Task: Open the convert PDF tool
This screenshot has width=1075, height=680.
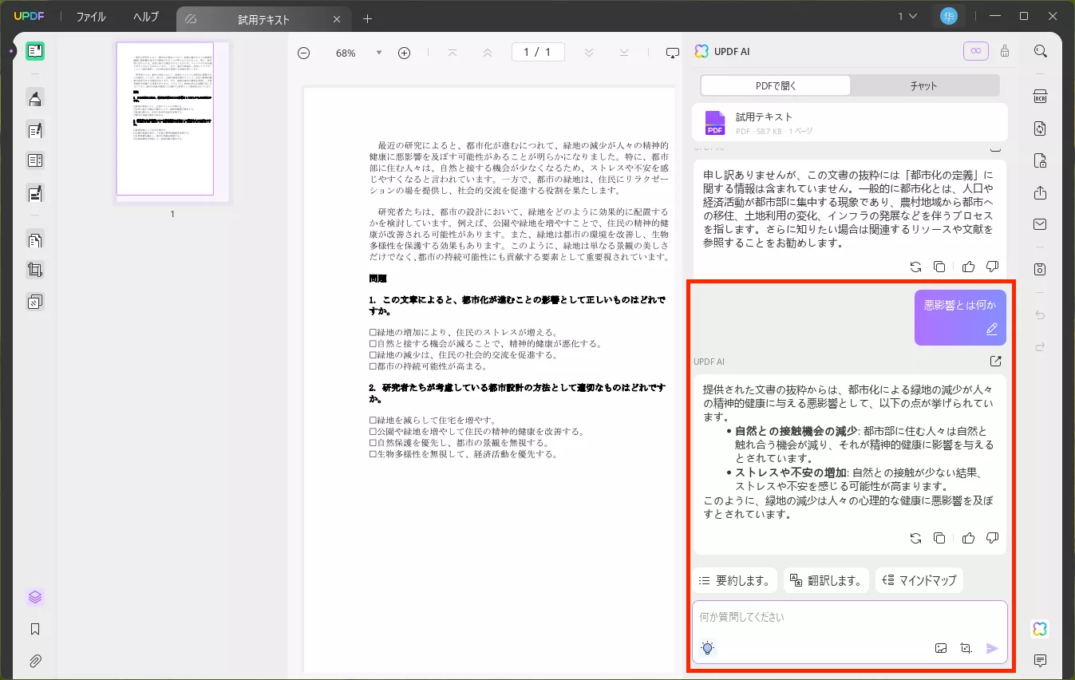Action: [1040, 128]
